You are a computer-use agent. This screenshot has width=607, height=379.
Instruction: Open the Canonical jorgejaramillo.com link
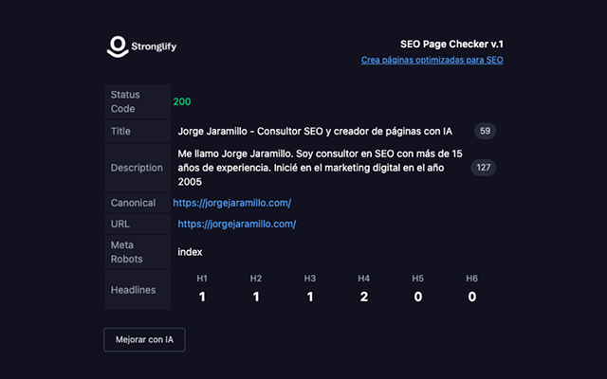[231, 203]
